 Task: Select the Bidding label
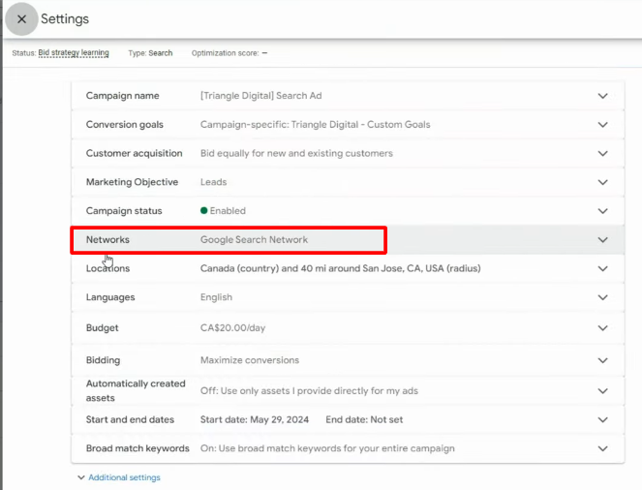pyautogui.click(x=103, y=360)
